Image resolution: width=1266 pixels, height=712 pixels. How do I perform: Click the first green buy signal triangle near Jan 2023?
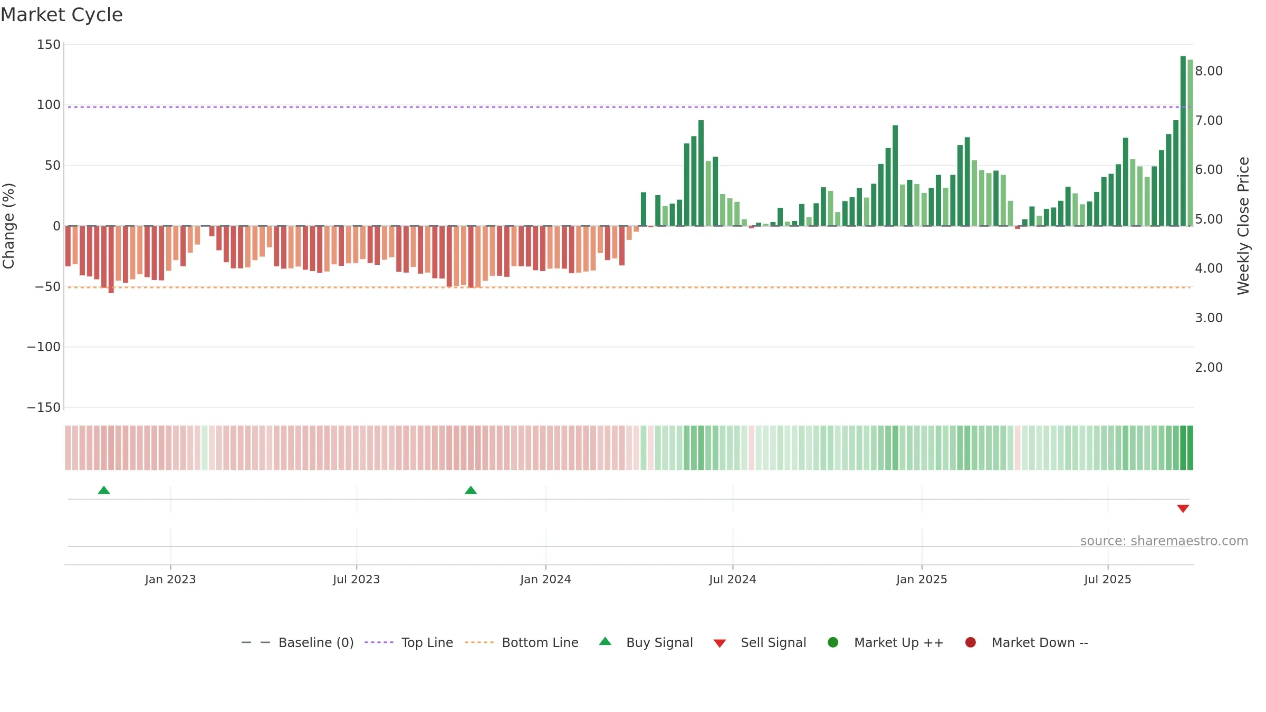click(x=104, y=490)
